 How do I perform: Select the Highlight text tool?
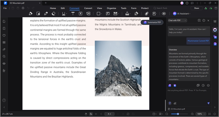click(31, 14)
